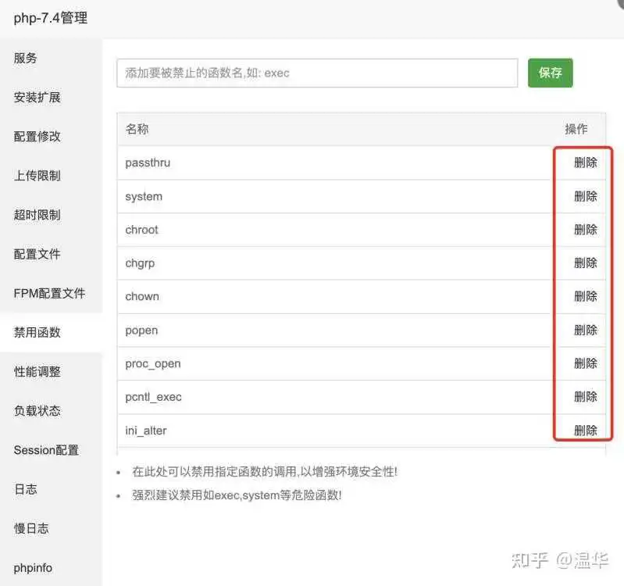Click the ini_alter function name
This screenshot has height=586, width=624.
tap(146, 431)
